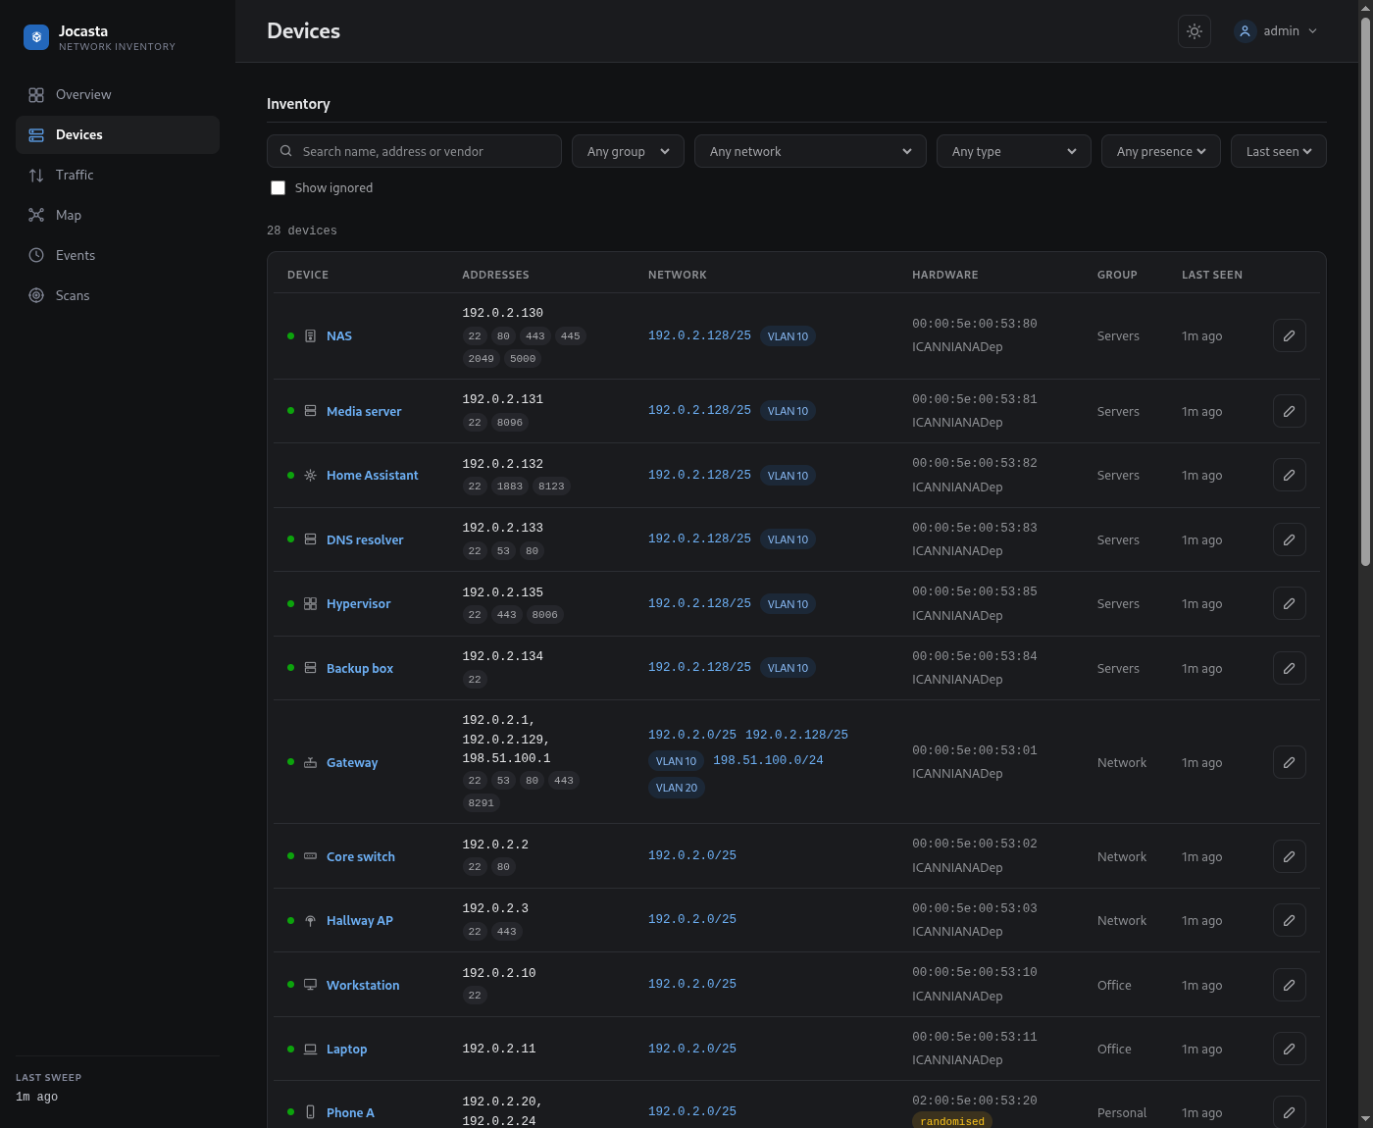The image size is (1373, 1128).
Task: Expand the Any presence filter
Action: click(1161, 151)
